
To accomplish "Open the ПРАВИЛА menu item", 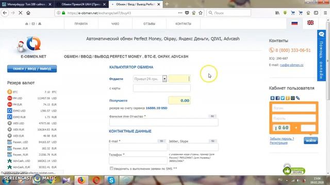I will tap(81, 24).
